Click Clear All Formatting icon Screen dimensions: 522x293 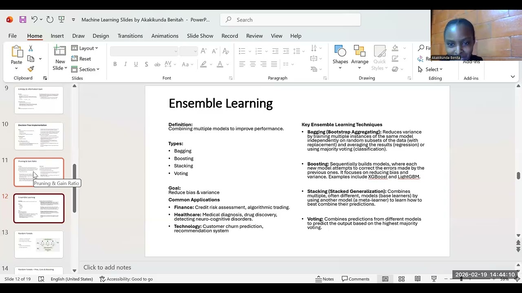(x=226, y=51)
